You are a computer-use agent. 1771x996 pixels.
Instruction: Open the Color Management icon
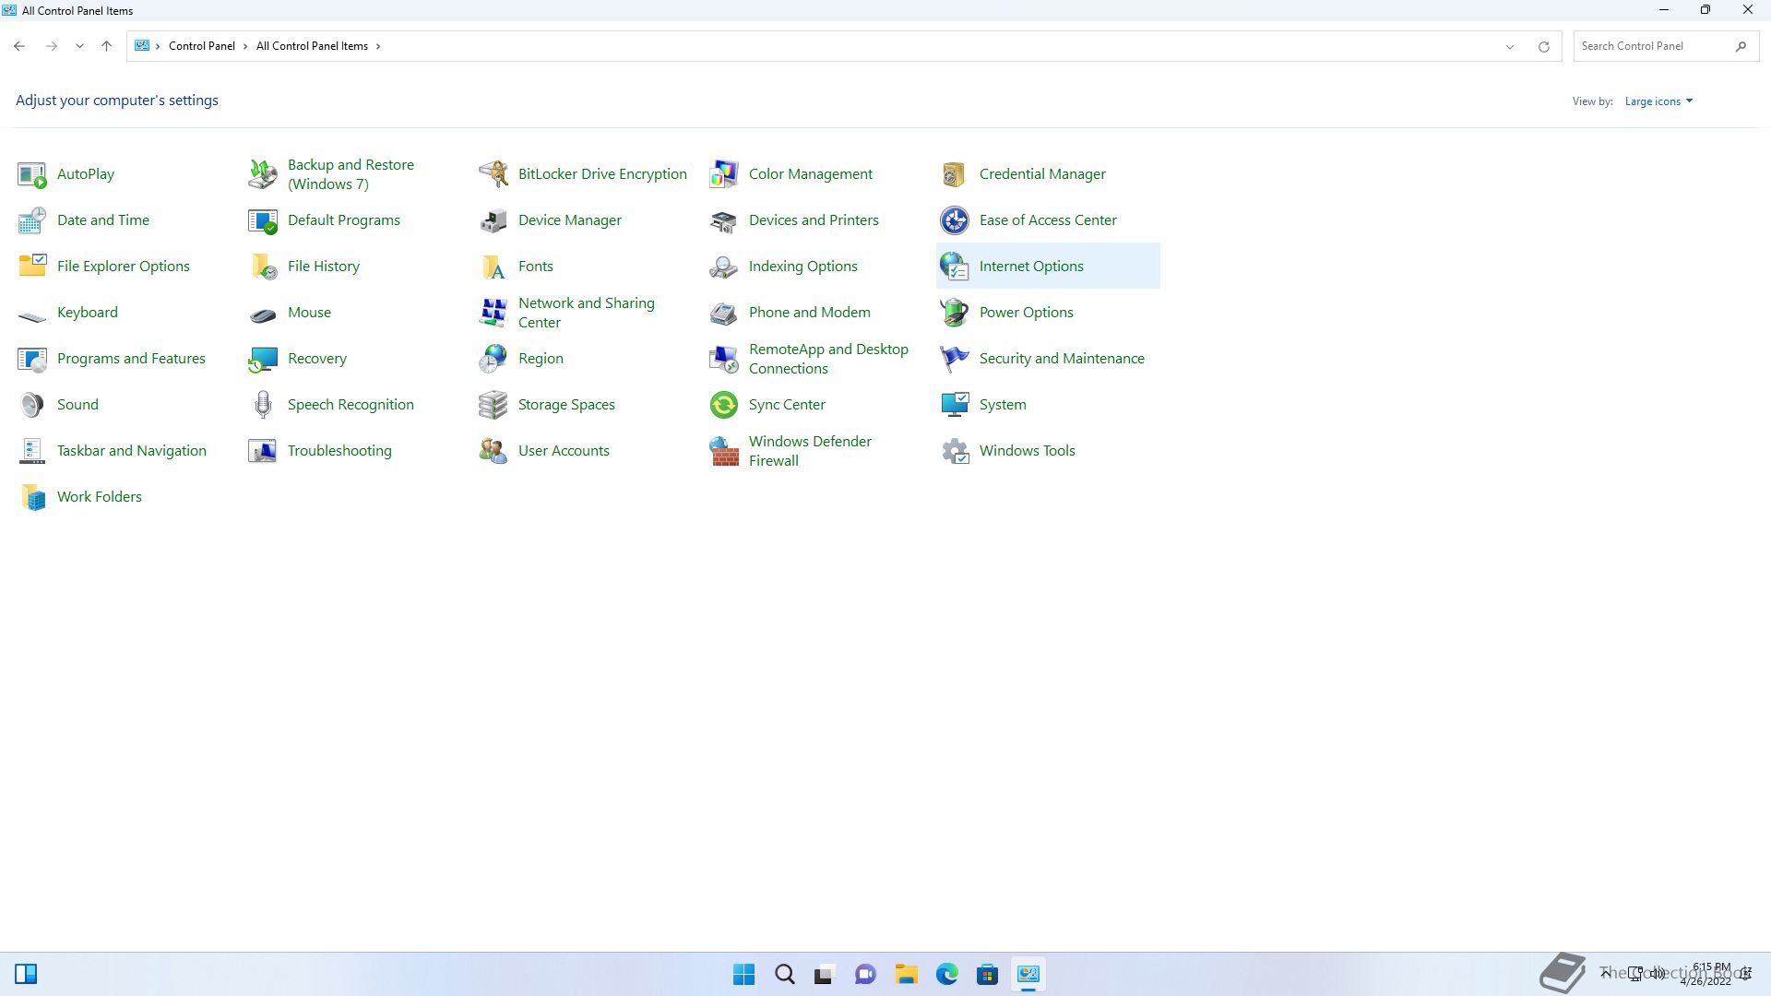pos(724,174)
